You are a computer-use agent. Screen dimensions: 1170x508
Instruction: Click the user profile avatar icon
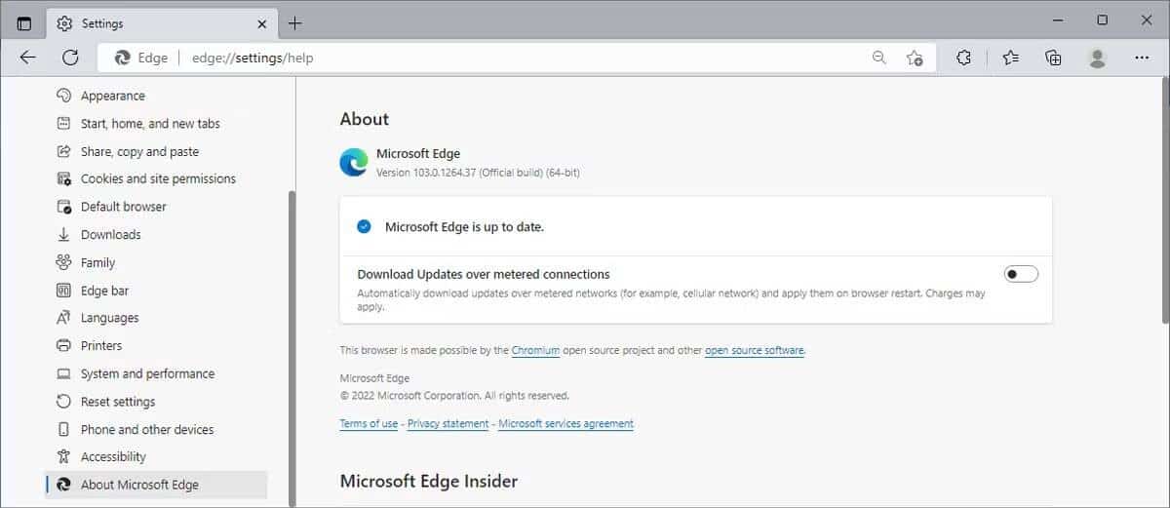coord(1098,58)
